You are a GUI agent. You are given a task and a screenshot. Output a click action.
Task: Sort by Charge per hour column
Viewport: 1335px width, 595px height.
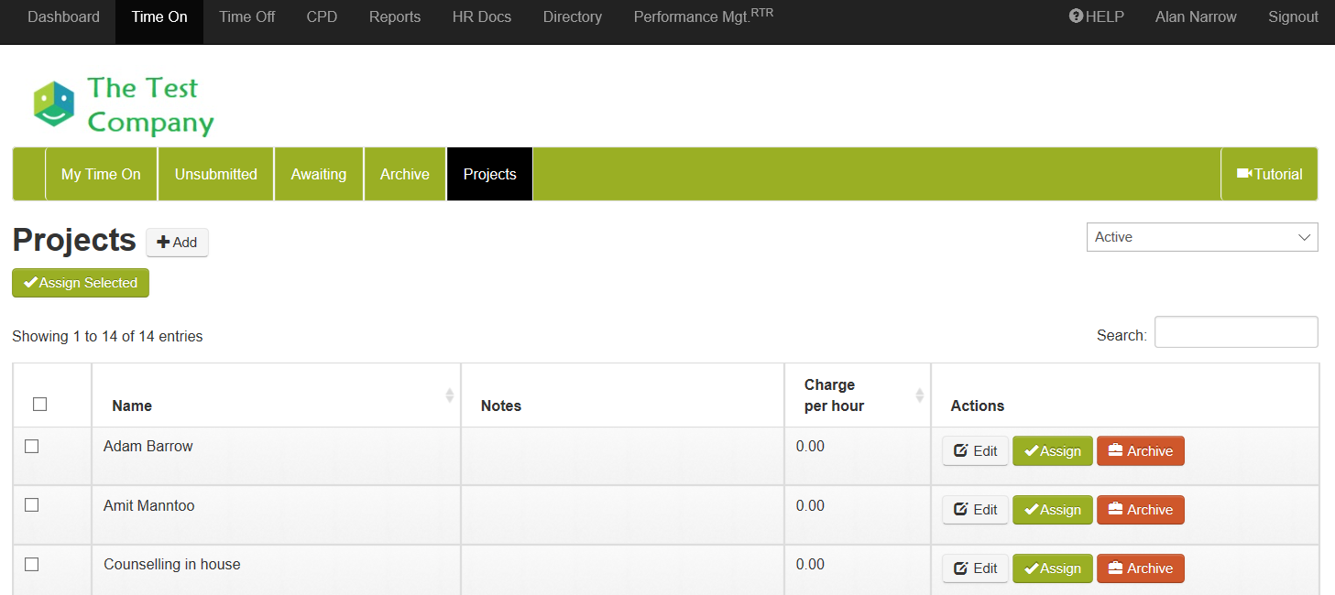[919, 395]
